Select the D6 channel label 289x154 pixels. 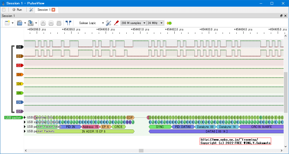click(20, 102)
